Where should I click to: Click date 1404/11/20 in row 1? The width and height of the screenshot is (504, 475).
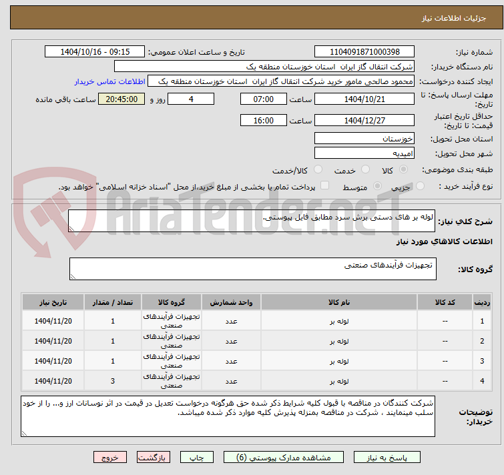tap(53, 321)
